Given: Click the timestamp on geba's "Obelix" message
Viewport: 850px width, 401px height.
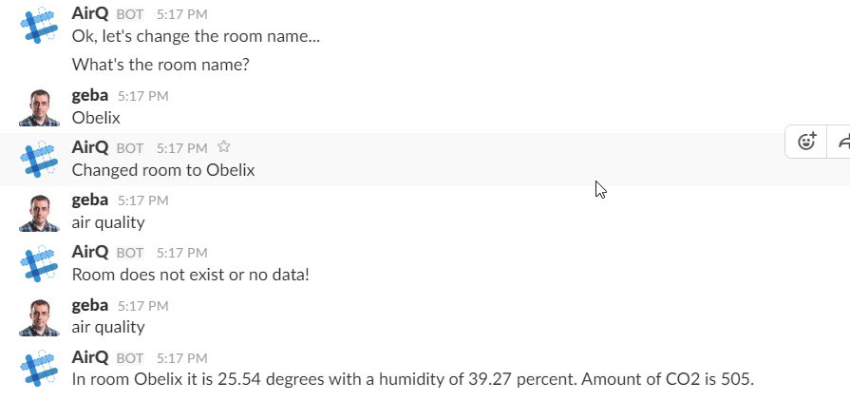Looking at the screenshot, I should point(143,96).
